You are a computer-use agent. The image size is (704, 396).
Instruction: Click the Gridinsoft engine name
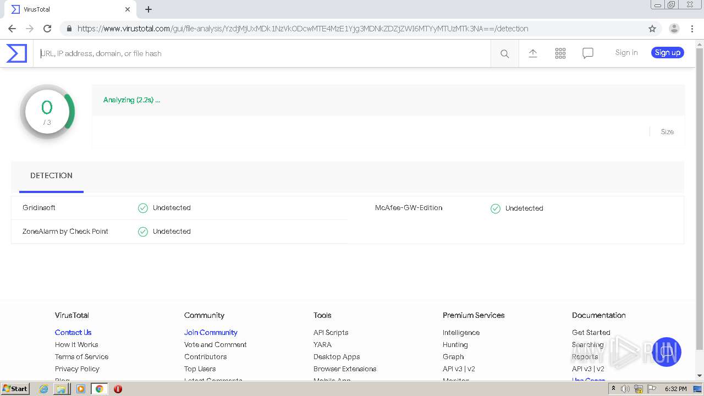click(x=39, y=208)
